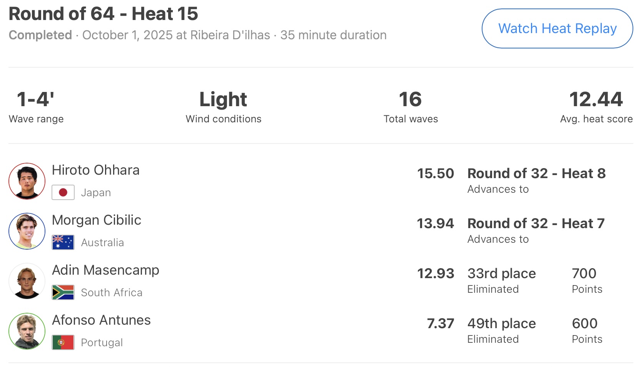The height and width of the screenshot is (367, 641).
Task: Open Morgan Cibilic's profile photo
Action: pyautogui.click(x=27, y=231)
